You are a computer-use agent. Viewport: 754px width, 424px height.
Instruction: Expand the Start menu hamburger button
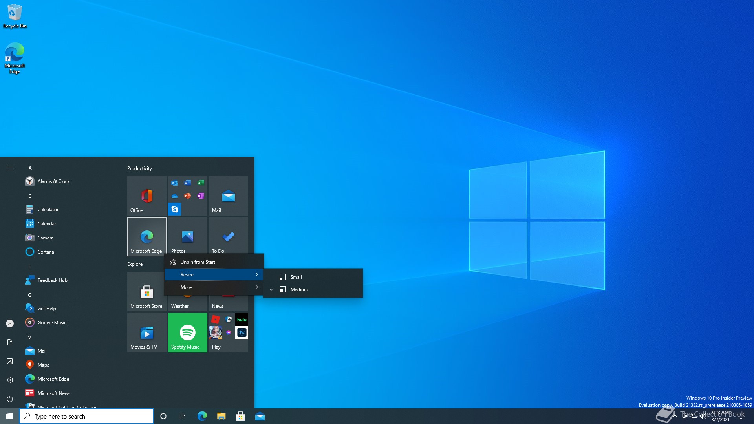10,168
